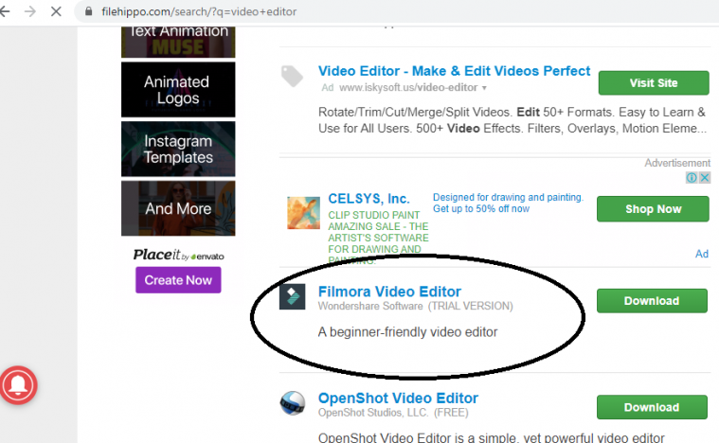The image size is (719, 443).
Task: Click the Rotate/Trim/Cut/Merge/Split Videos ad description
Action: click(512, 120)
